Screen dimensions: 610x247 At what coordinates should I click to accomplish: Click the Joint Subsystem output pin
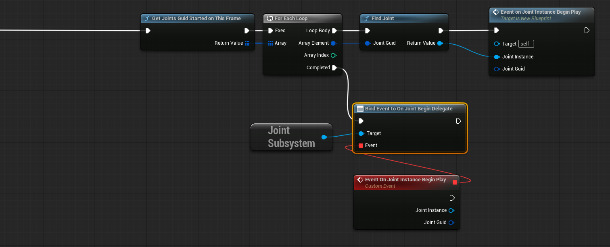pyautogui.click(x=324, y=137)
